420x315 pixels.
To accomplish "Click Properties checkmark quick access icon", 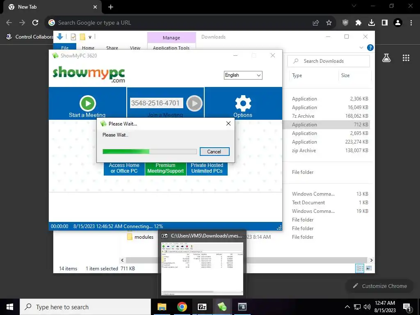I will (73, 37).
